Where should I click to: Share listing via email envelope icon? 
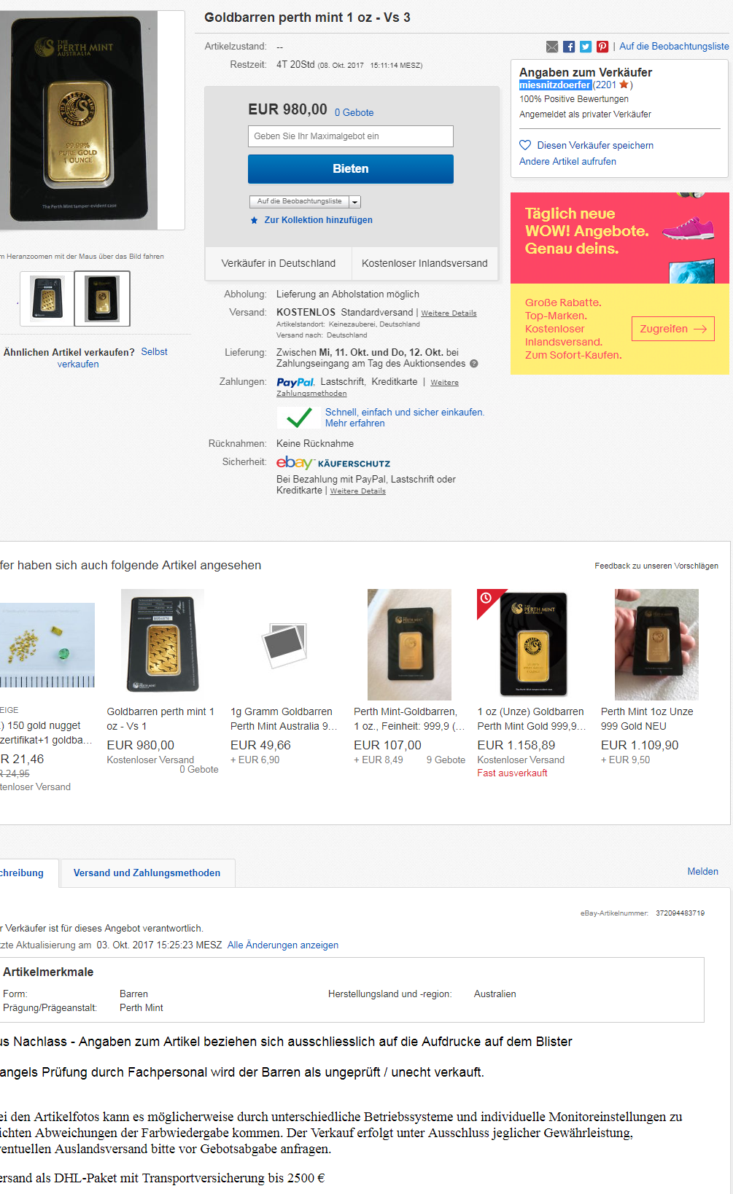pyautogui.click(x=552, y=47)
